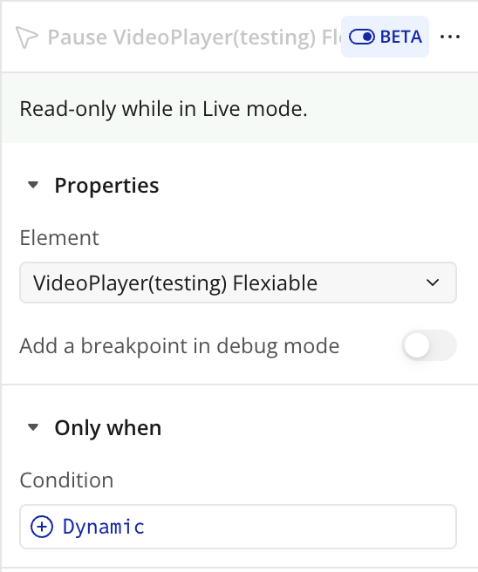Click the BETA label text

401,37
